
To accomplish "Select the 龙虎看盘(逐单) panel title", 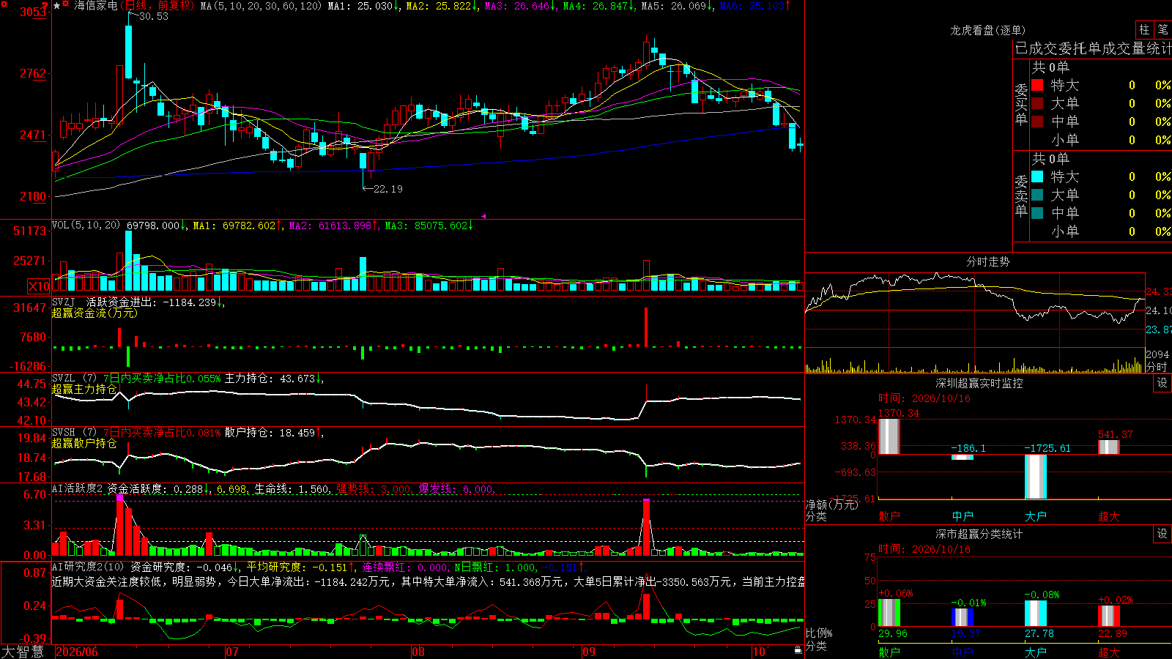I will (x=988, y=30).
